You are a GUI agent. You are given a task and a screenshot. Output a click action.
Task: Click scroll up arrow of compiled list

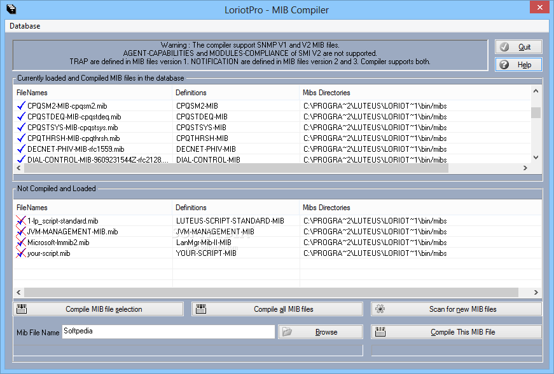(536, 91)
